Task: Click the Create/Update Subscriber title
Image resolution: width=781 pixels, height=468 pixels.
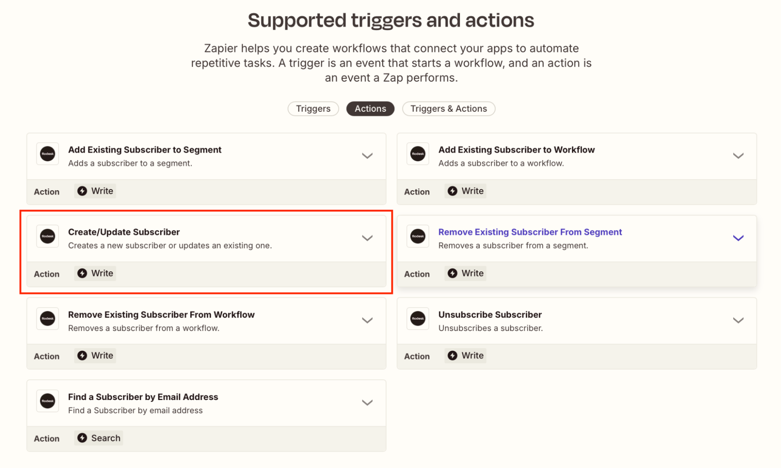Action: [x=124, y=232]
